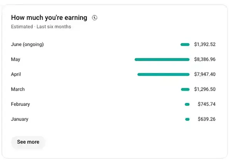Select the $8,386.96 May amount
Screen dimensions: 231x162
pyautogui.click(x=205, y=60)
